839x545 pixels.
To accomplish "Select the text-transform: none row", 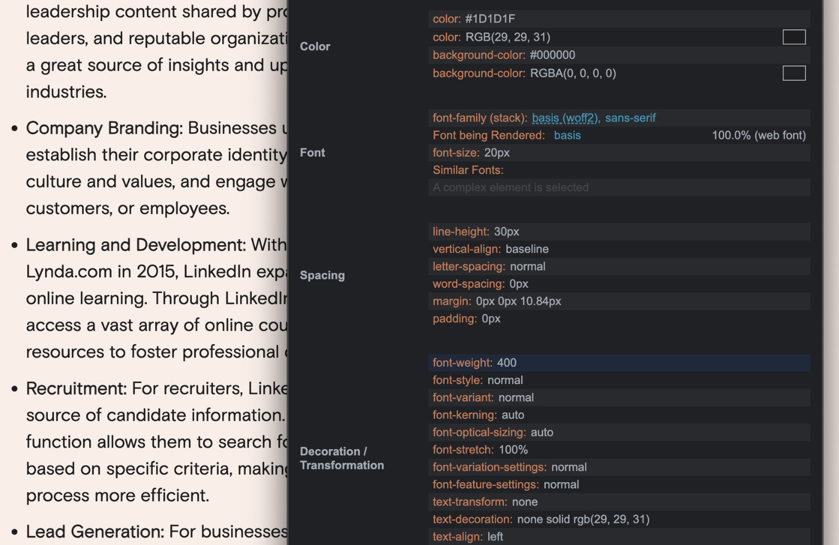I will (619, 502).
